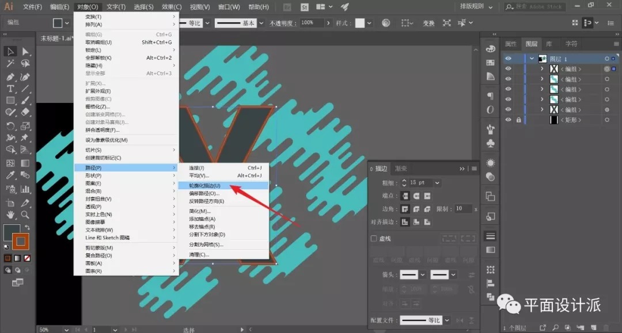This screenshot has height=333, width=622.
Task: Open the first 箭头 arrowhead dropdown
Action: (423, 274)
